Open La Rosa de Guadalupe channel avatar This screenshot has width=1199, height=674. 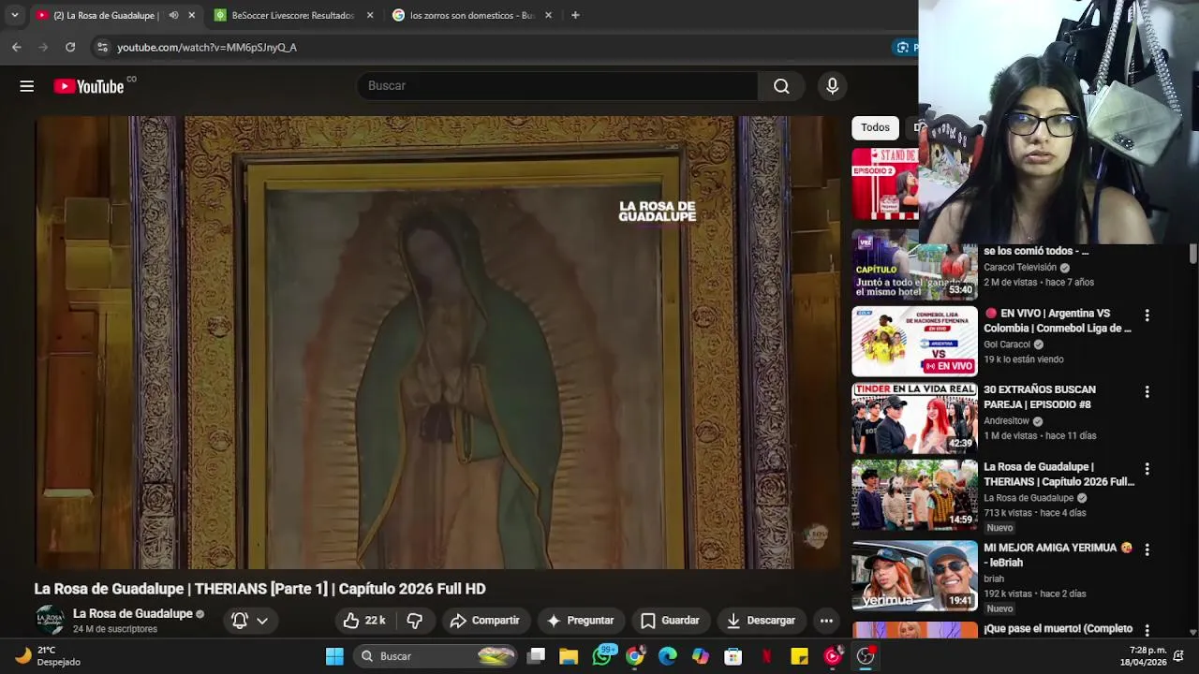click(50, 621)
